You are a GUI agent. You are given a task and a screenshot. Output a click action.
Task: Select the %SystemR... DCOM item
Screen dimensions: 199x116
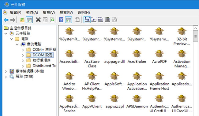[69, 34]
